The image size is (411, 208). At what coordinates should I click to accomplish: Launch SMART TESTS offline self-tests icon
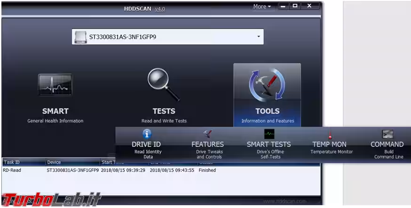click(269, 134)
